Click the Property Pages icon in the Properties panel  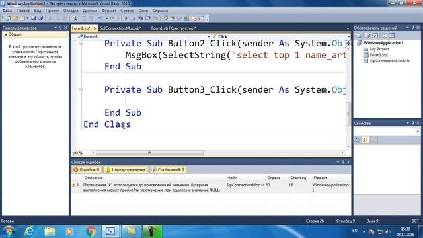[375, 139]
